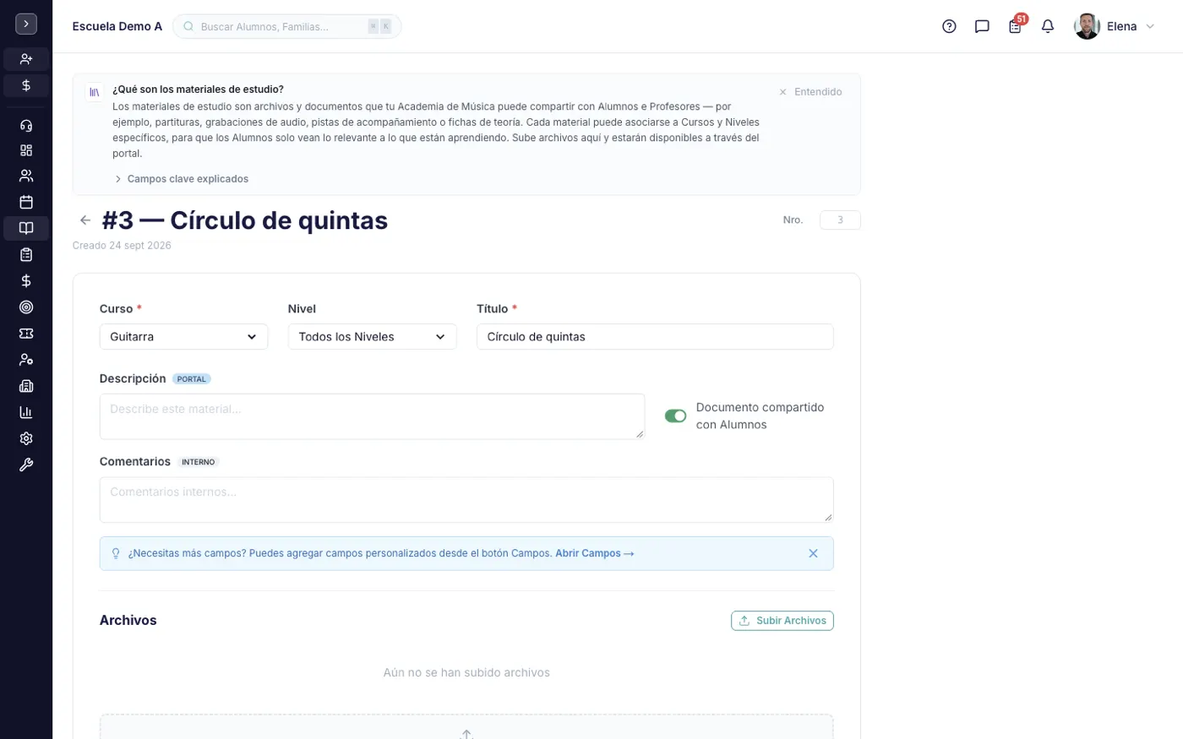The width and height of the screenshot is (1183, 739).
Task: Toggle Documento compartido con Alumnos switch
Action: (x=675, y=416)
